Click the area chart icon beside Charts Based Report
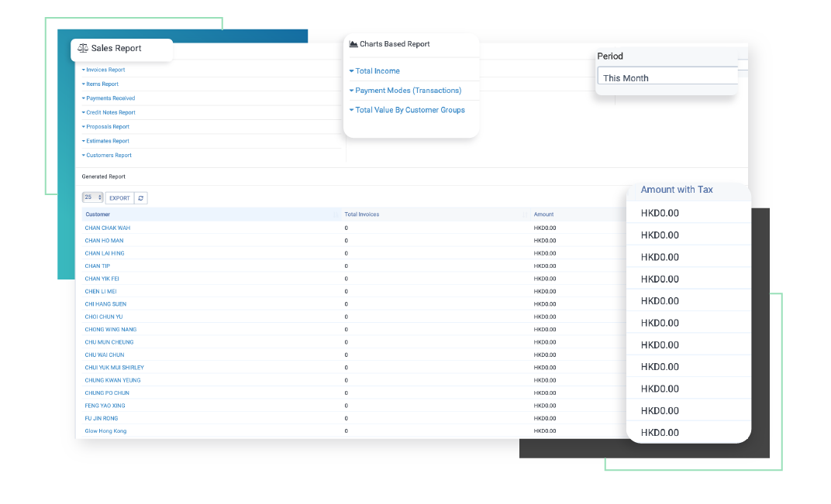The width and height of the screenshot is (831, 504). (353, 44)
